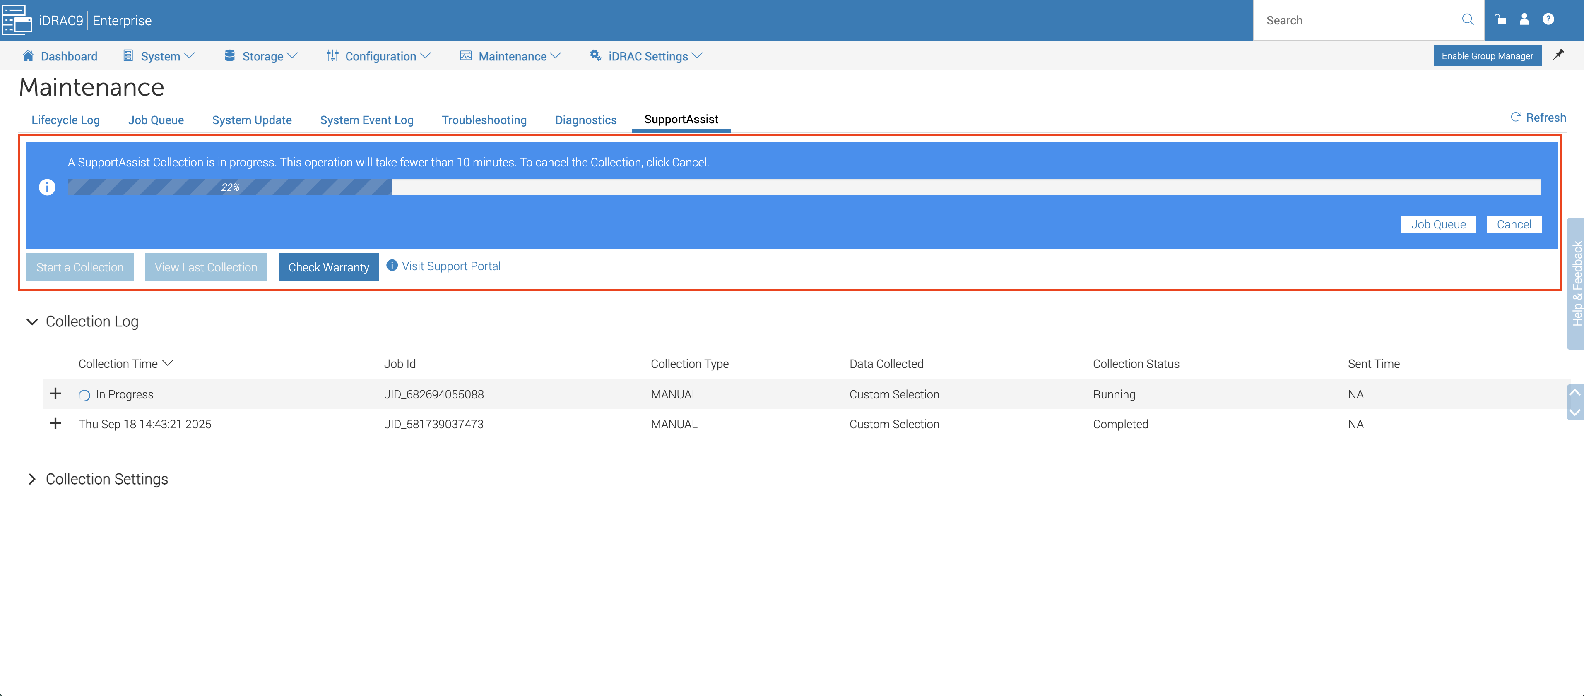Click the Refresh circular arrow icon
The image size is (1584, 696).
coord(1517,118)
